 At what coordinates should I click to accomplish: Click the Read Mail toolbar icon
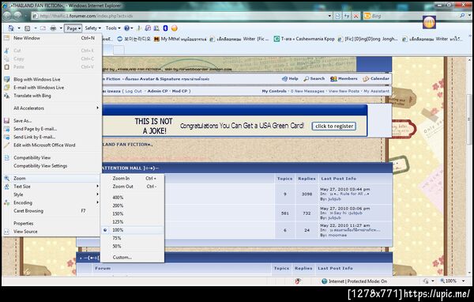[43, 28]
